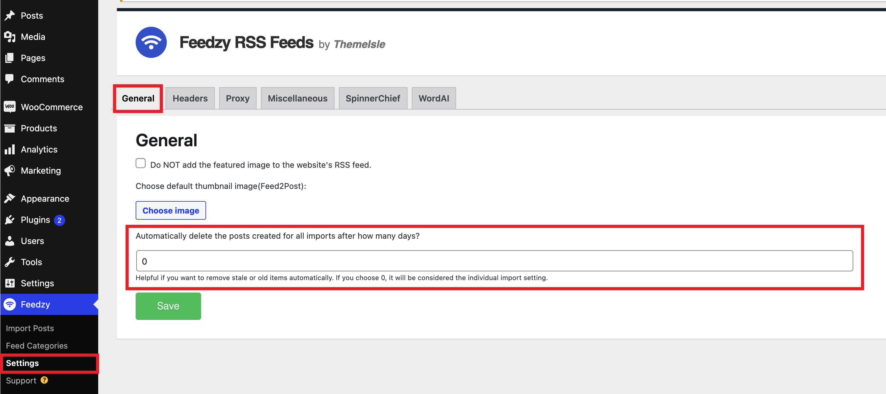Image resolution: width=886 pixels, height=394 pixels.
Task: Go to Import Posts submenu
Action: tap(30, 328)
